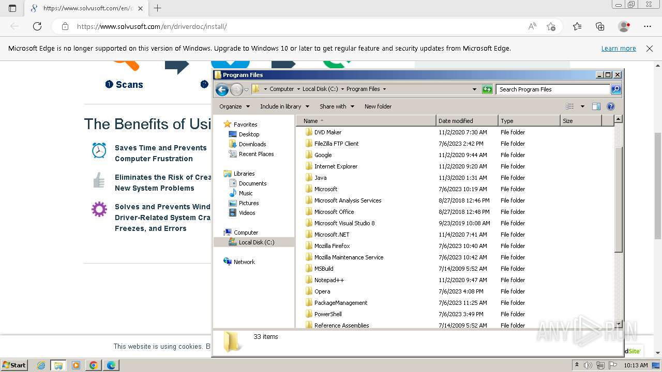Open a new Edge tab
Screen dimensions: 662x372
pos(158,8)
